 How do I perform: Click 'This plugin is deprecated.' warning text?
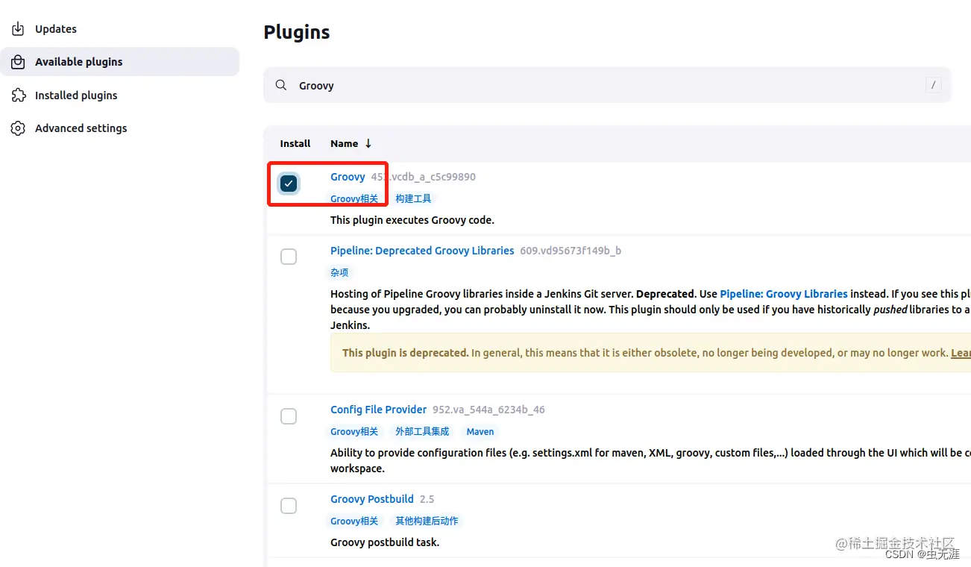point(406,353)
